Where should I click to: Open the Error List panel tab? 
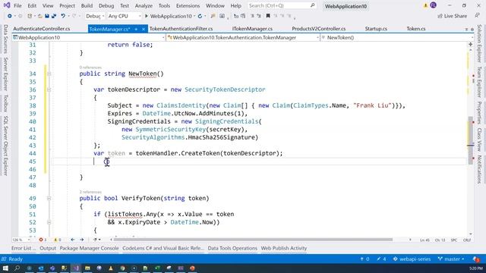coord(24,248)
